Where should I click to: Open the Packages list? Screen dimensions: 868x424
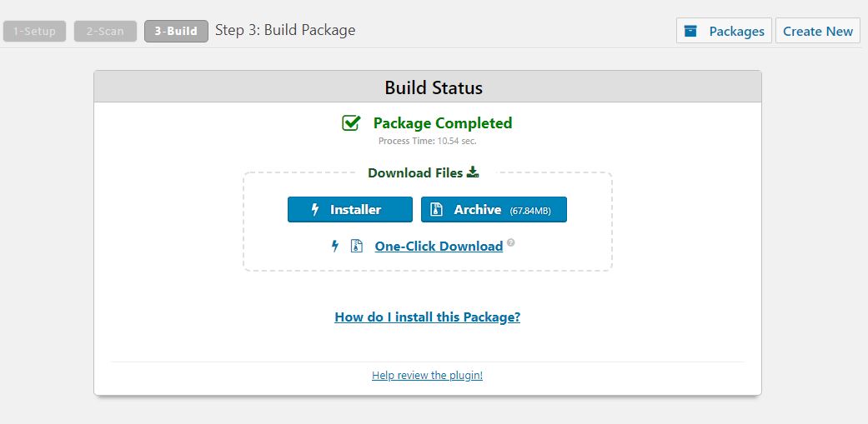tap(724, 31)
